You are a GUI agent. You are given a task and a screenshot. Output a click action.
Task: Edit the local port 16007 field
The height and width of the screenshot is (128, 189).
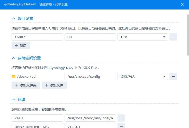pyautogui.click(x=37, y=37)
